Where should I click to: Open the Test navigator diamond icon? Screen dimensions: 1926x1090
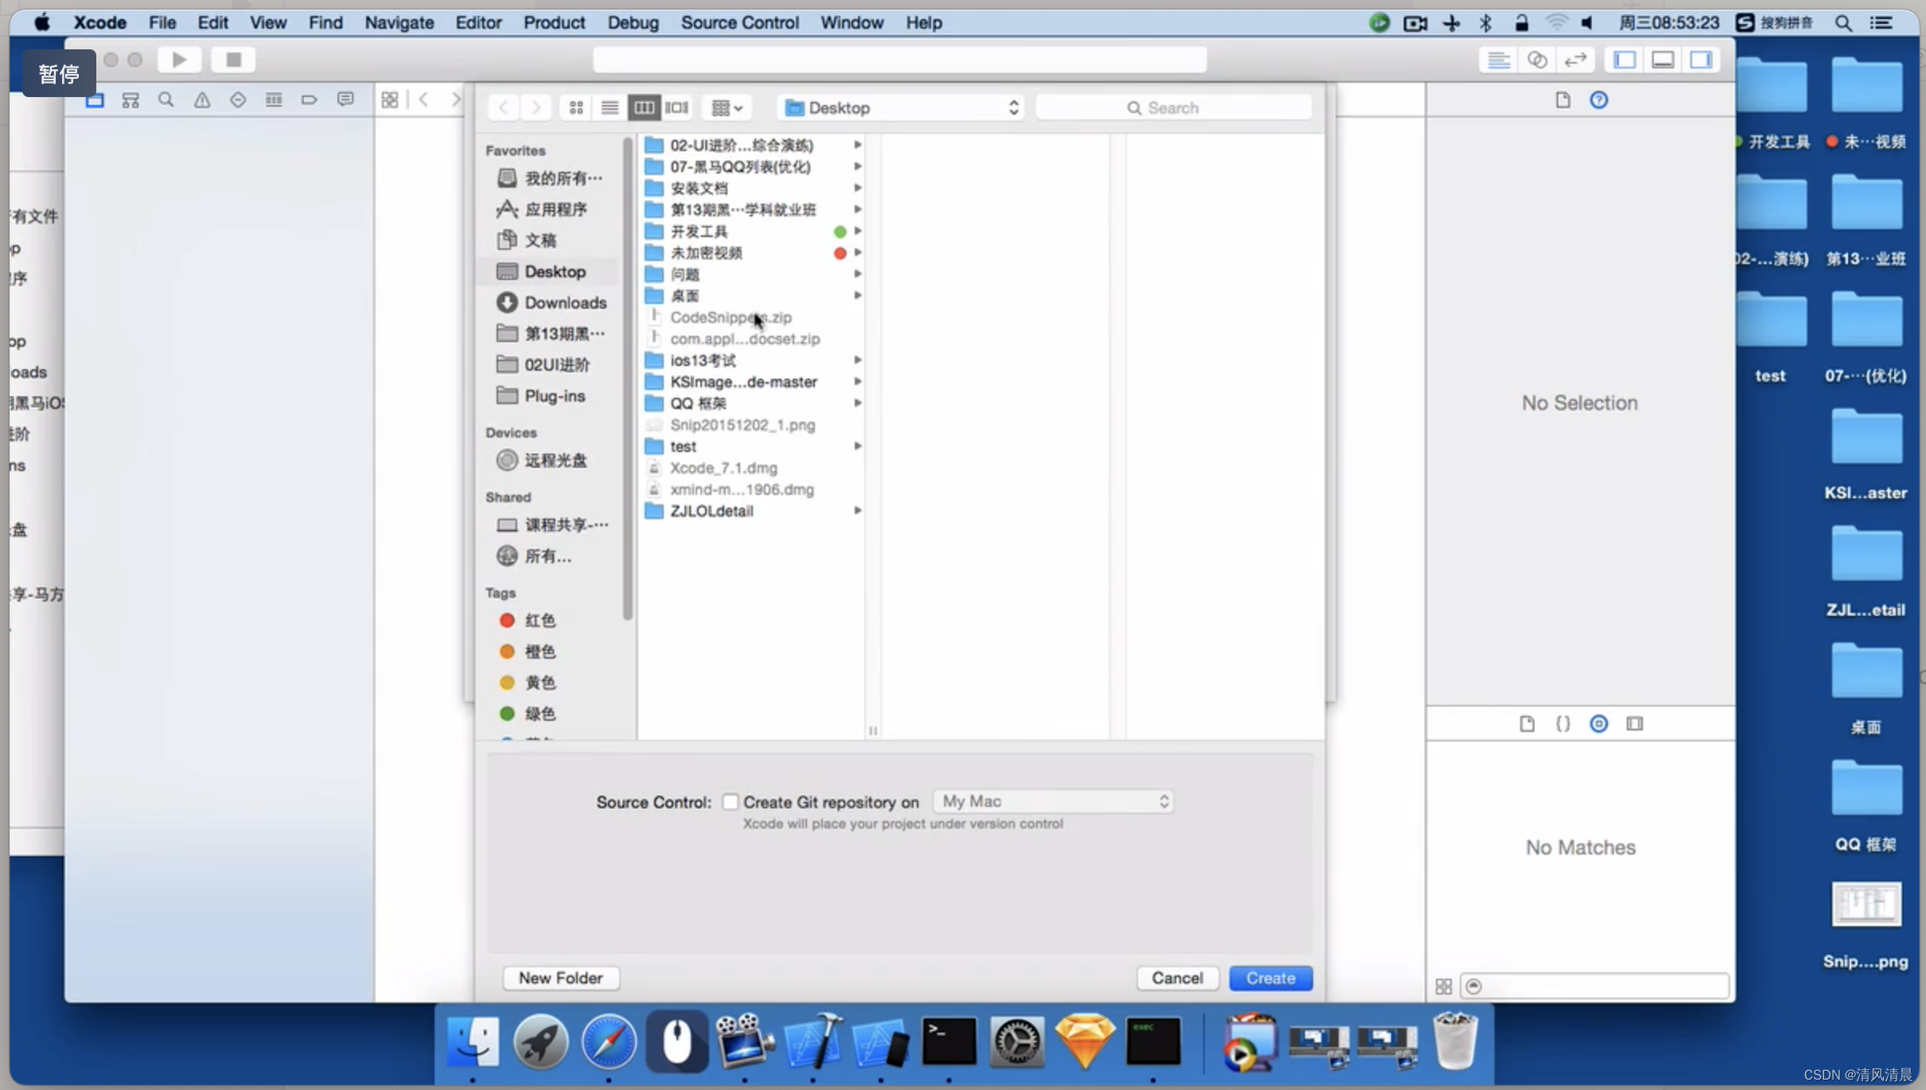click(238, 99)
